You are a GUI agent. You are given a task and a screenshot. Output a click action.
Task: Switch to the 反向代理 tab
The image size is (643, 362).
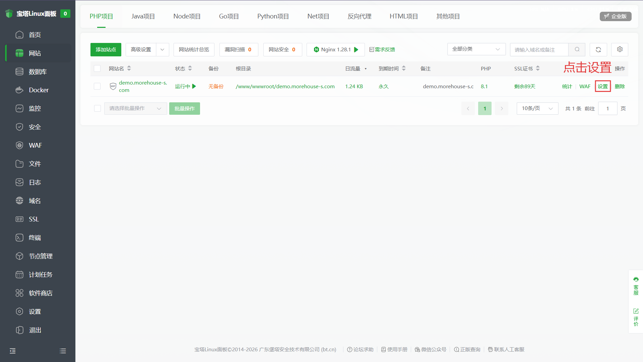click(x=359, y=16)
